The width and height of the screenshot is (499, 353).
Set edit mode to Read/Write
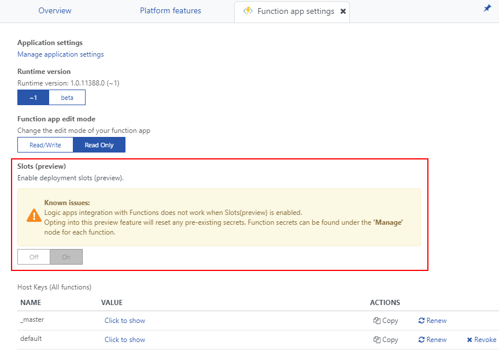[45, 145]
